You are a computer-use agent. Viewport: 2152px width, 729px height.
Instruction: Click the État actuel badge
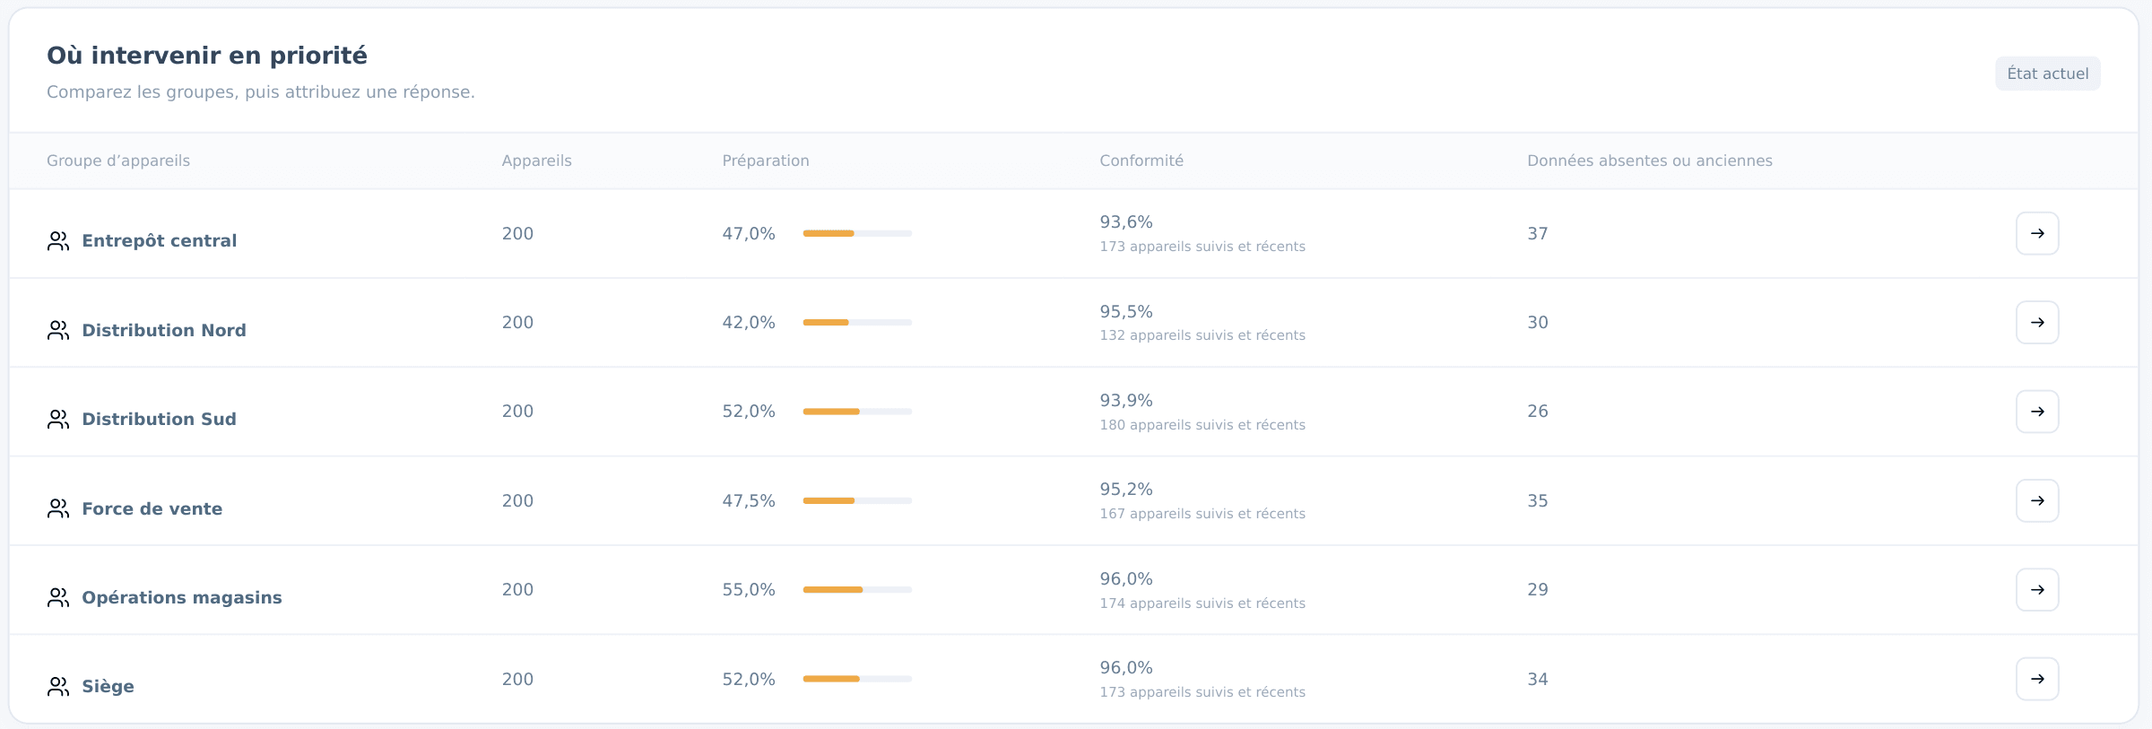[2048, 74]
